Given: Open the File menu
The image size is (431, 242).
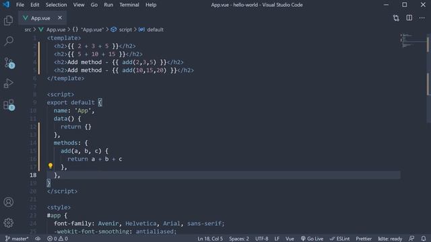Looking at the screenshot, I should pos(20,5).
